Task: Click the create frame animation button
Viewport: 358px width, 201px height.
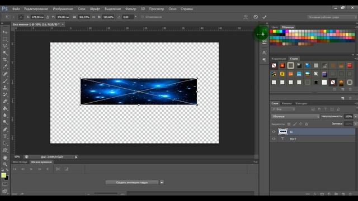Action: (132, 183)
